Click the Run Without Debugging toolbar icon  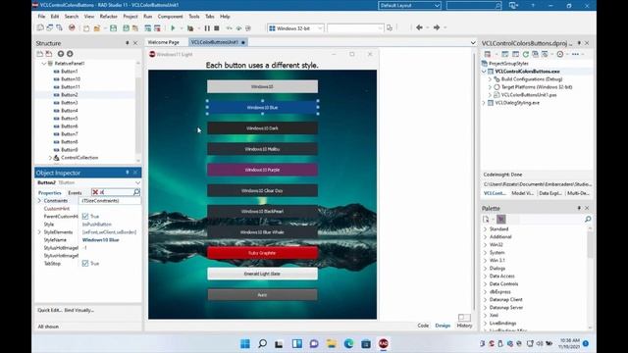pyautogui.click(x=190, y=28)
